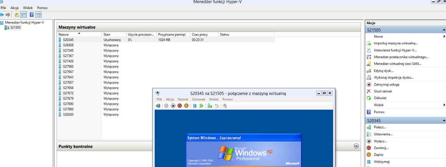
Task: Collapse the S21505 actions section
Action: (444, 30)
